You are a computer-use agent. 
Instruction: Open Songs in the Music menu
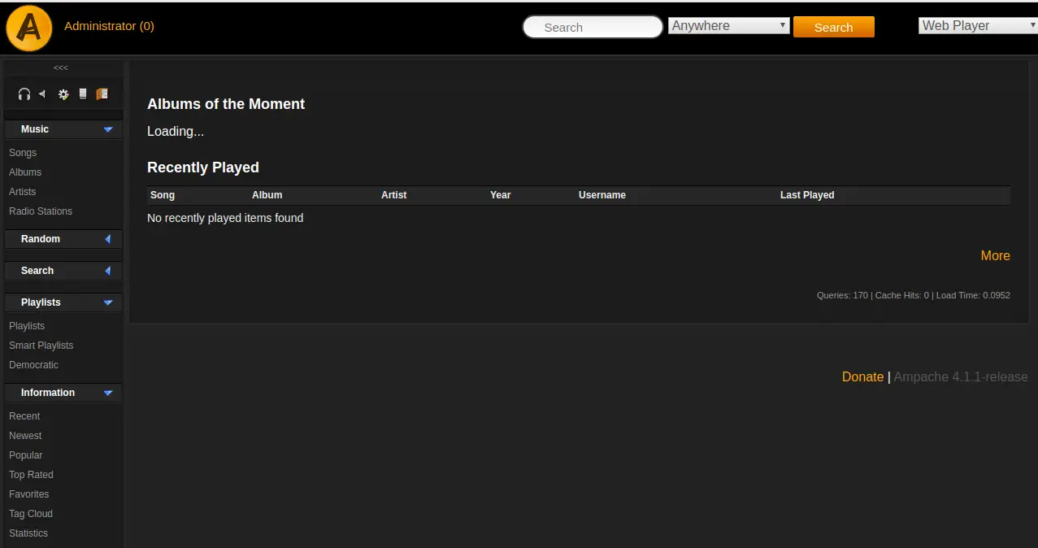pyautogui.click(x=23, y=153)
